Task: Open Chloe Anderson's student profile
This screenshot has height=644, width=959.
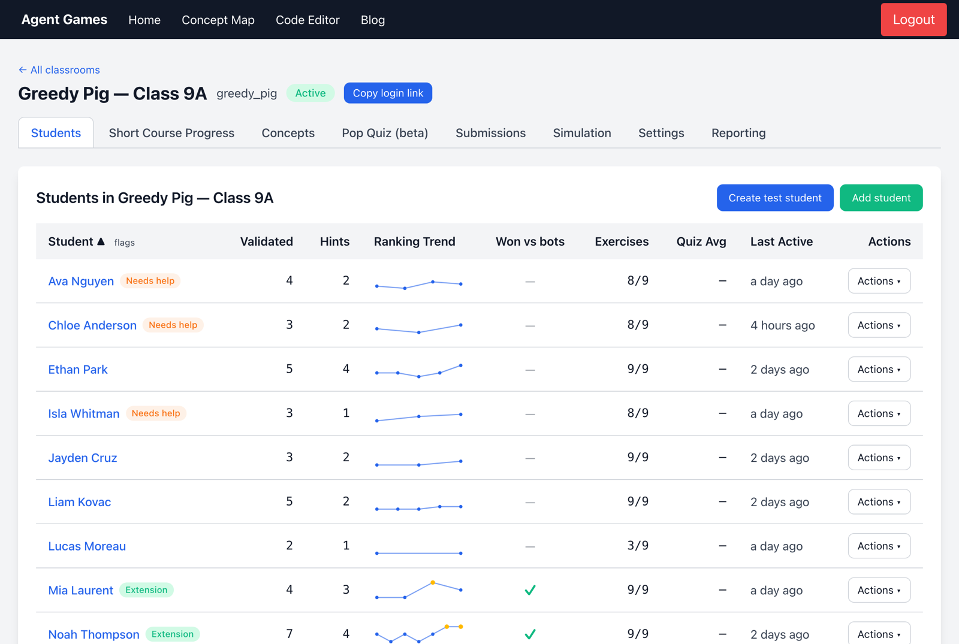Action: (x=92, y=325)
